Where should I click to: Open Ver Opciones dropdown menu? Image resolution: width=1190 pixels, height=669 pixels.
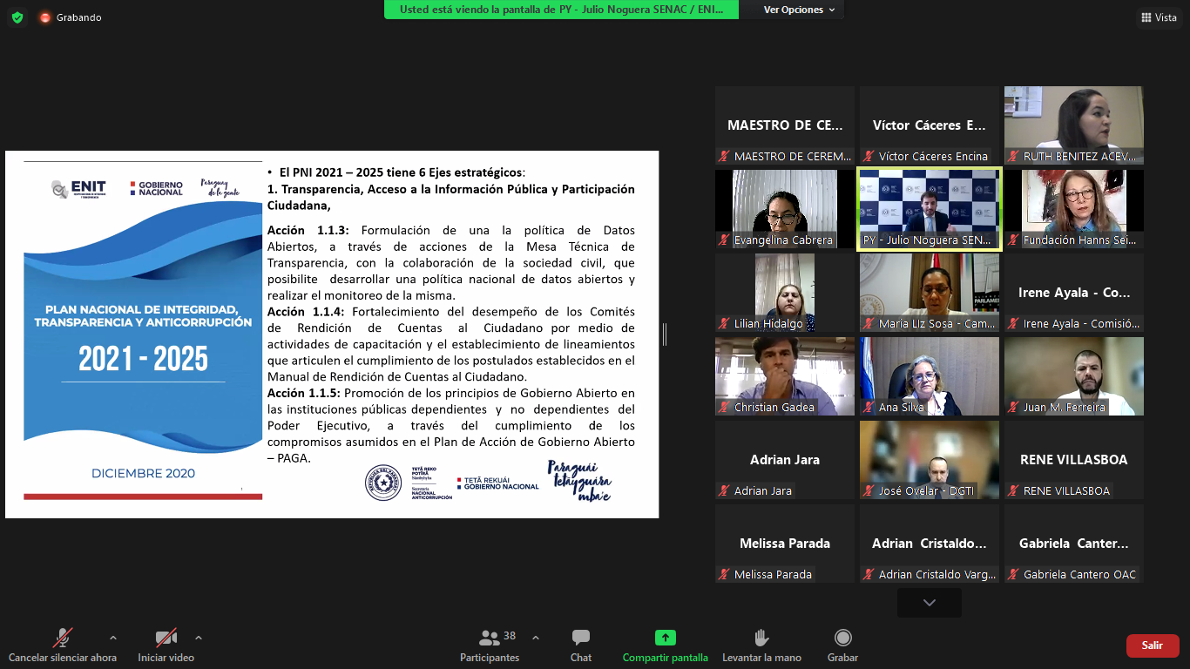pos(799,10)
